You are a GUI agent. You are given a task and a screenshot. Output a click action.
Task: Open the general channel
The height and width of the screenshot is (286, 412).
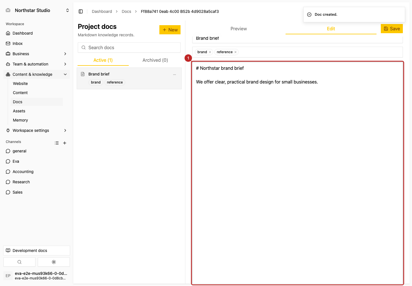point(37,151)
